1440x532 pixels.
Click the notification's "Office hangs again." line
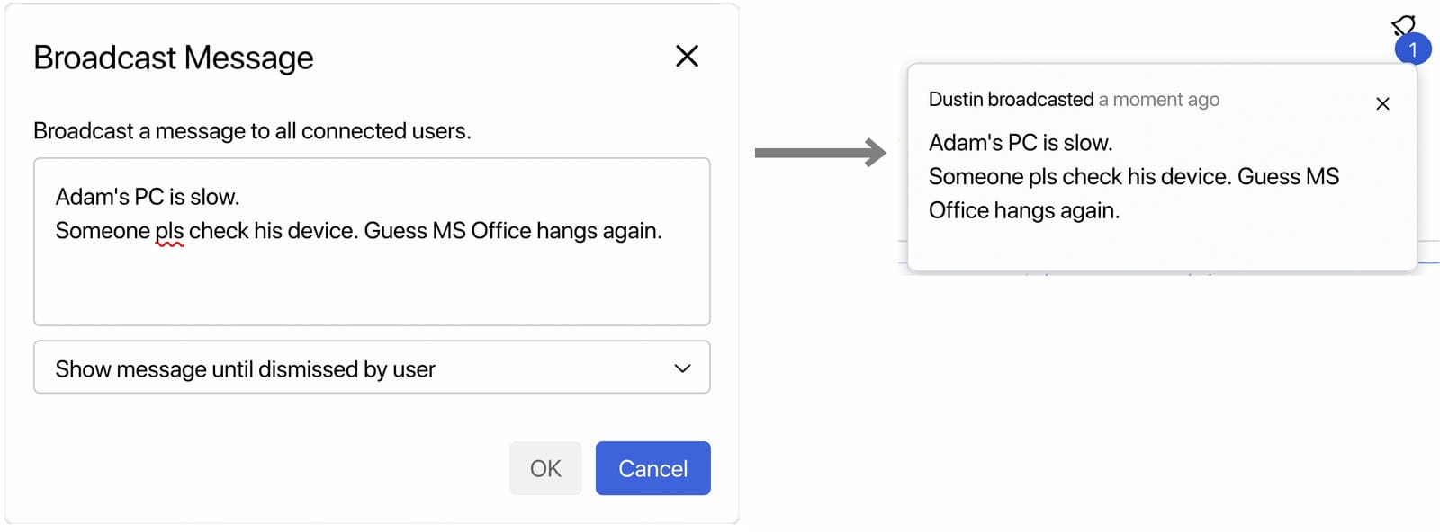(x=1024, y=211)
